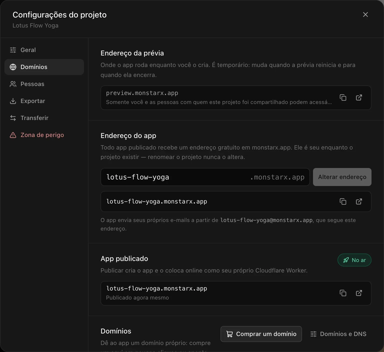Click the preview.monstarx.app address text
The height and width of the screenshot is (352, 384).
click(x=142, y=93)
